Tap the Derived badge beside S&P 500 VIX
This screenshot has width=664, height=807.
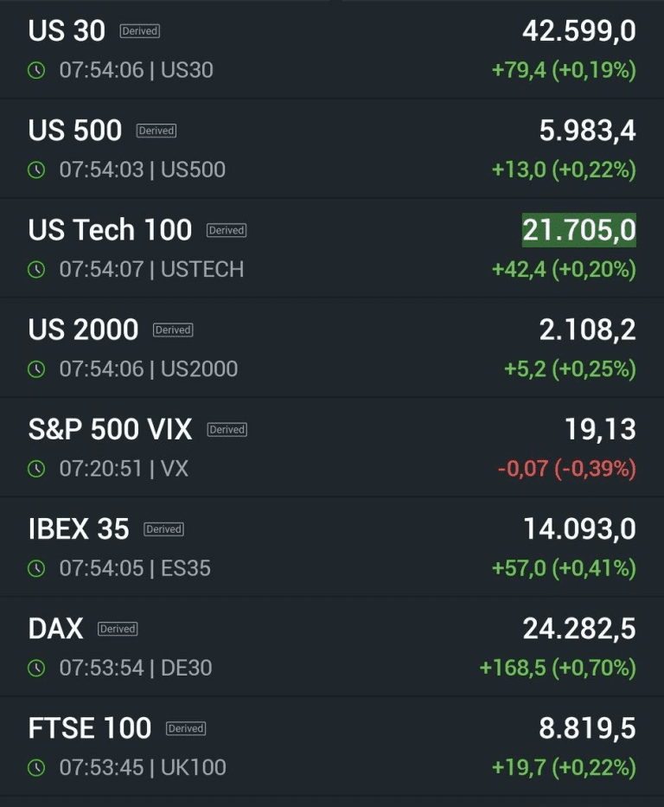coord(227,430)
